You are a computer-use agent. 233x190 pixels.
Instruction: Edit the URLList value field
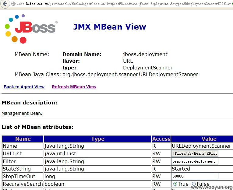pos(195,153)
